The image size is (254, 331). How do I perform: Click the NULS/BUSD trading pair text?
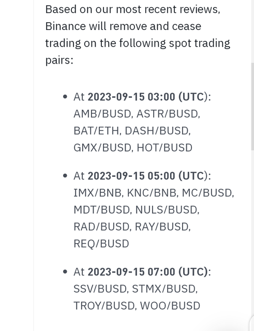[x=167, y=209]
